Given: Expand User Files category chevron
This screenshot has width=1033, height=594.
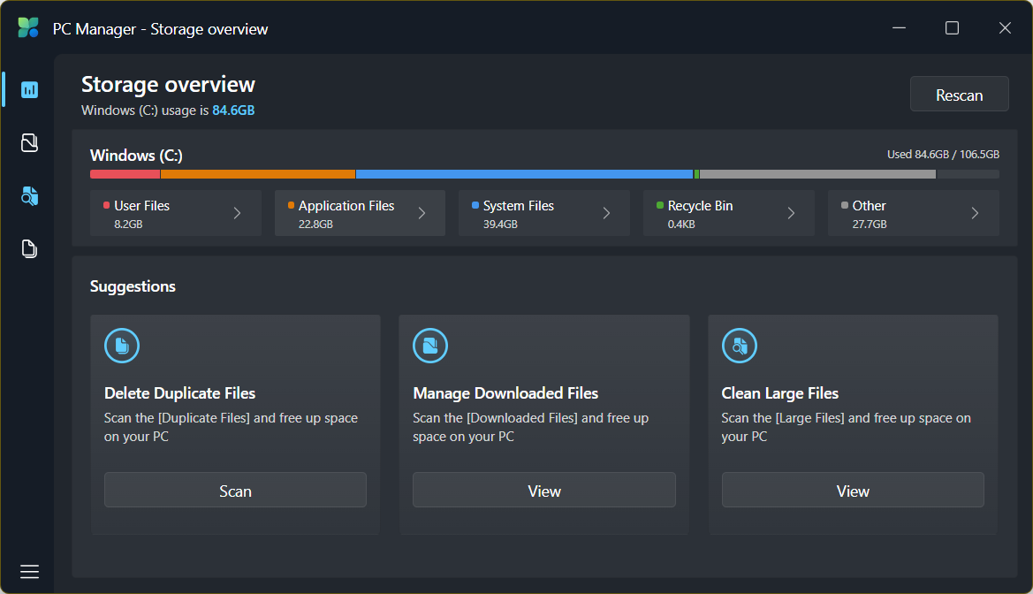Looking at the screenshot, I should [237, 213].
